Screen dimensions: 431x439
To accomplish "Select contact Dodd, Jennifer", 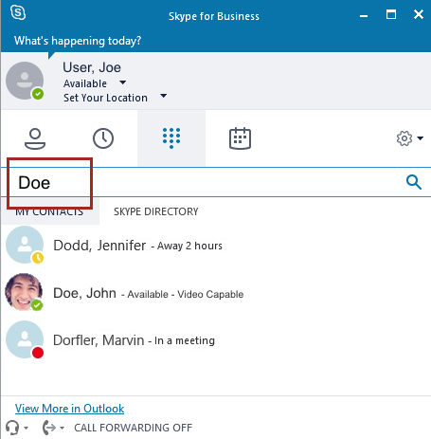I will [216, 246].
